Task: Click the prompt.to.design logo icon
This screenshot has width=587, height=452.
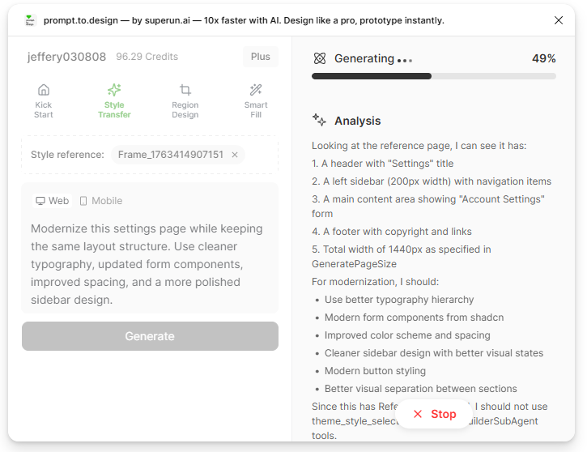Action: (x=30, y=20)
